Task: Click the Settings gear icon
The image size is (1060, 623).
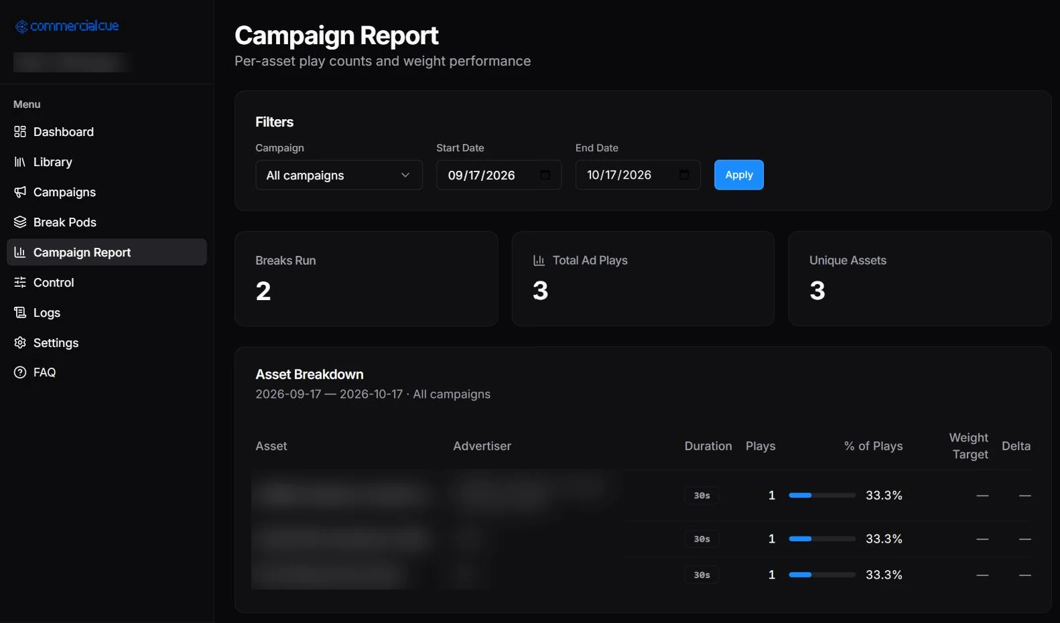Action: (20, 342)
